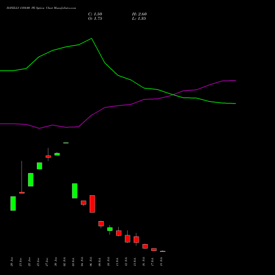The width and height of the screenshot is (275, 275).
Task: Click the flat green dash candle above 02 Feb
Action: (x=66, y=143)
